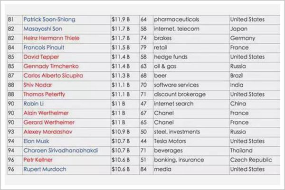The image size is (285, 190).
Task: Open the Patrick Soon-Shiong name link
Action: 49,19
